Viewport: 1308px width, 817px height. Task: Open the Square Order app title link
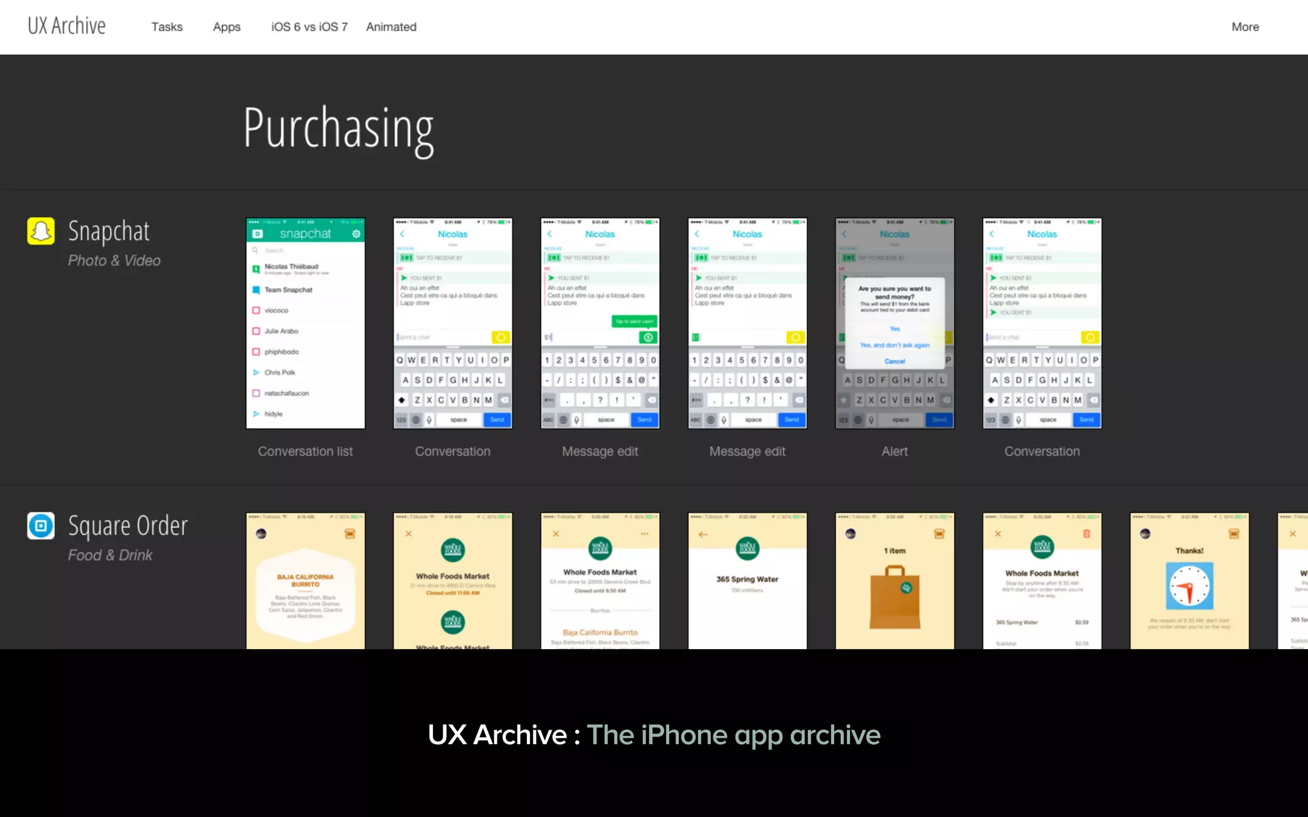pyautogui.click(x=128, y=526)
